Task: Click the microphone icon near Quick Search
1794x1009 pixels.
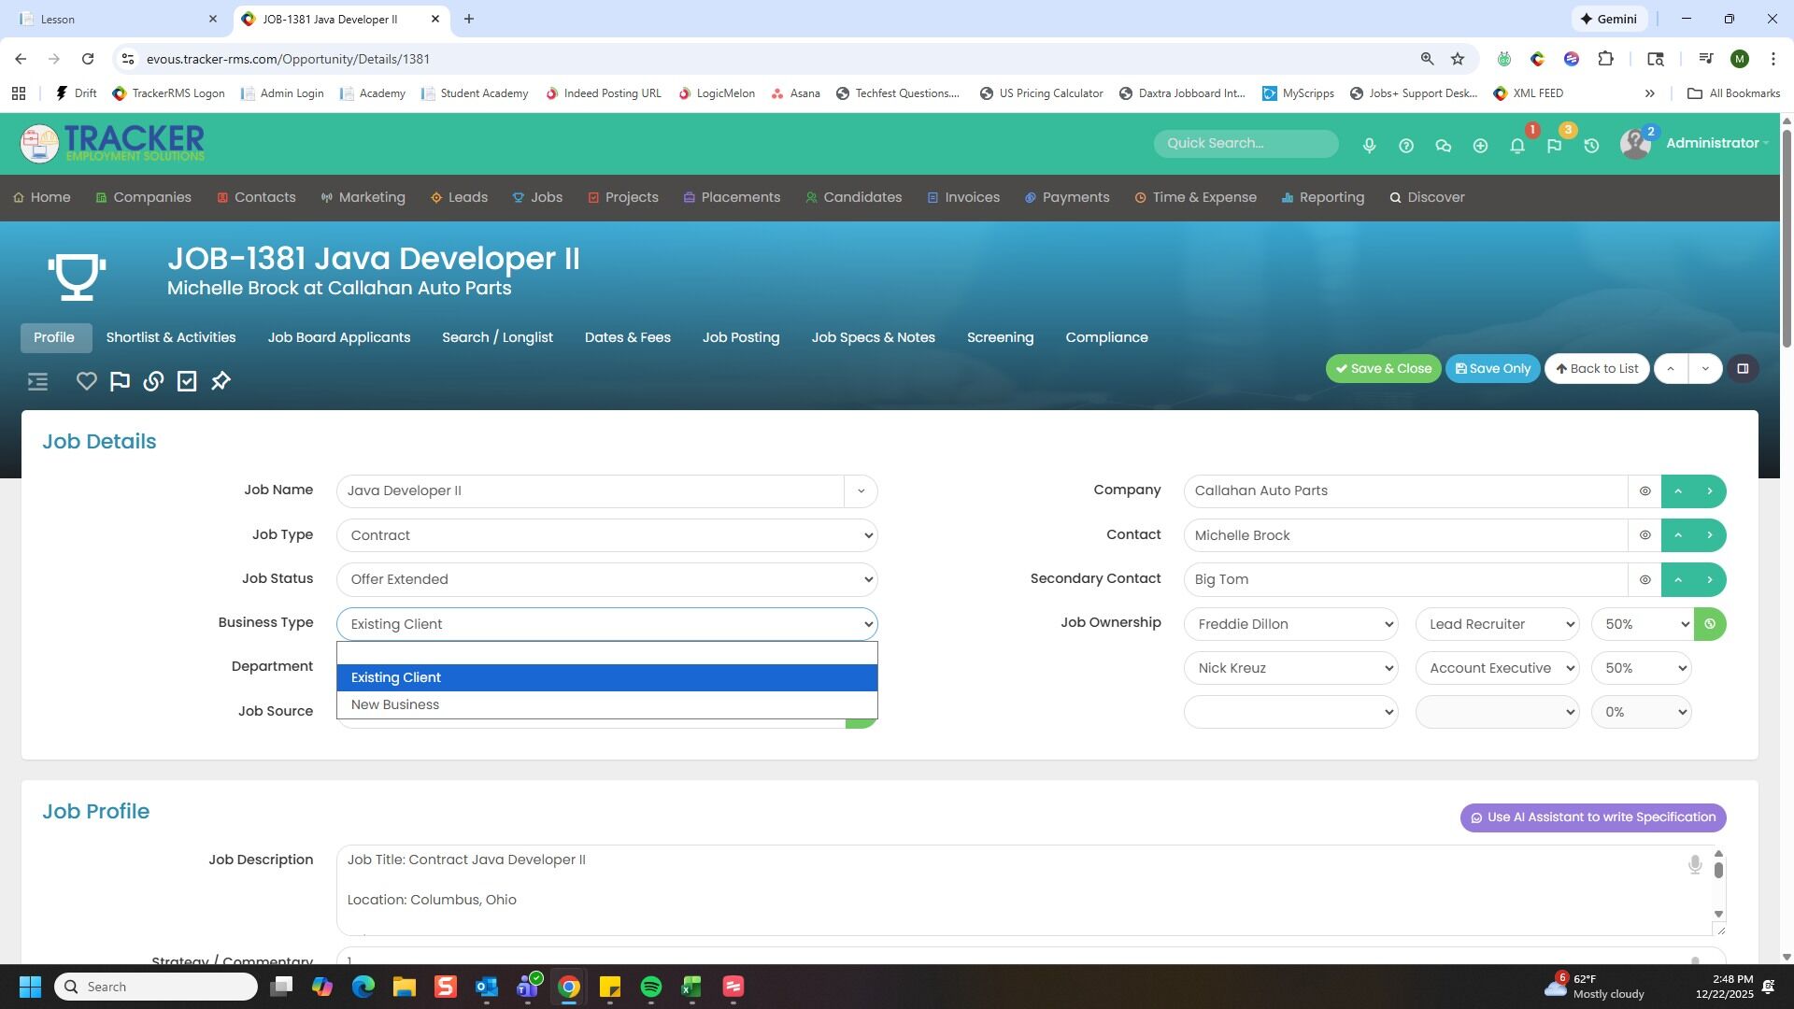Action: 1369,146
